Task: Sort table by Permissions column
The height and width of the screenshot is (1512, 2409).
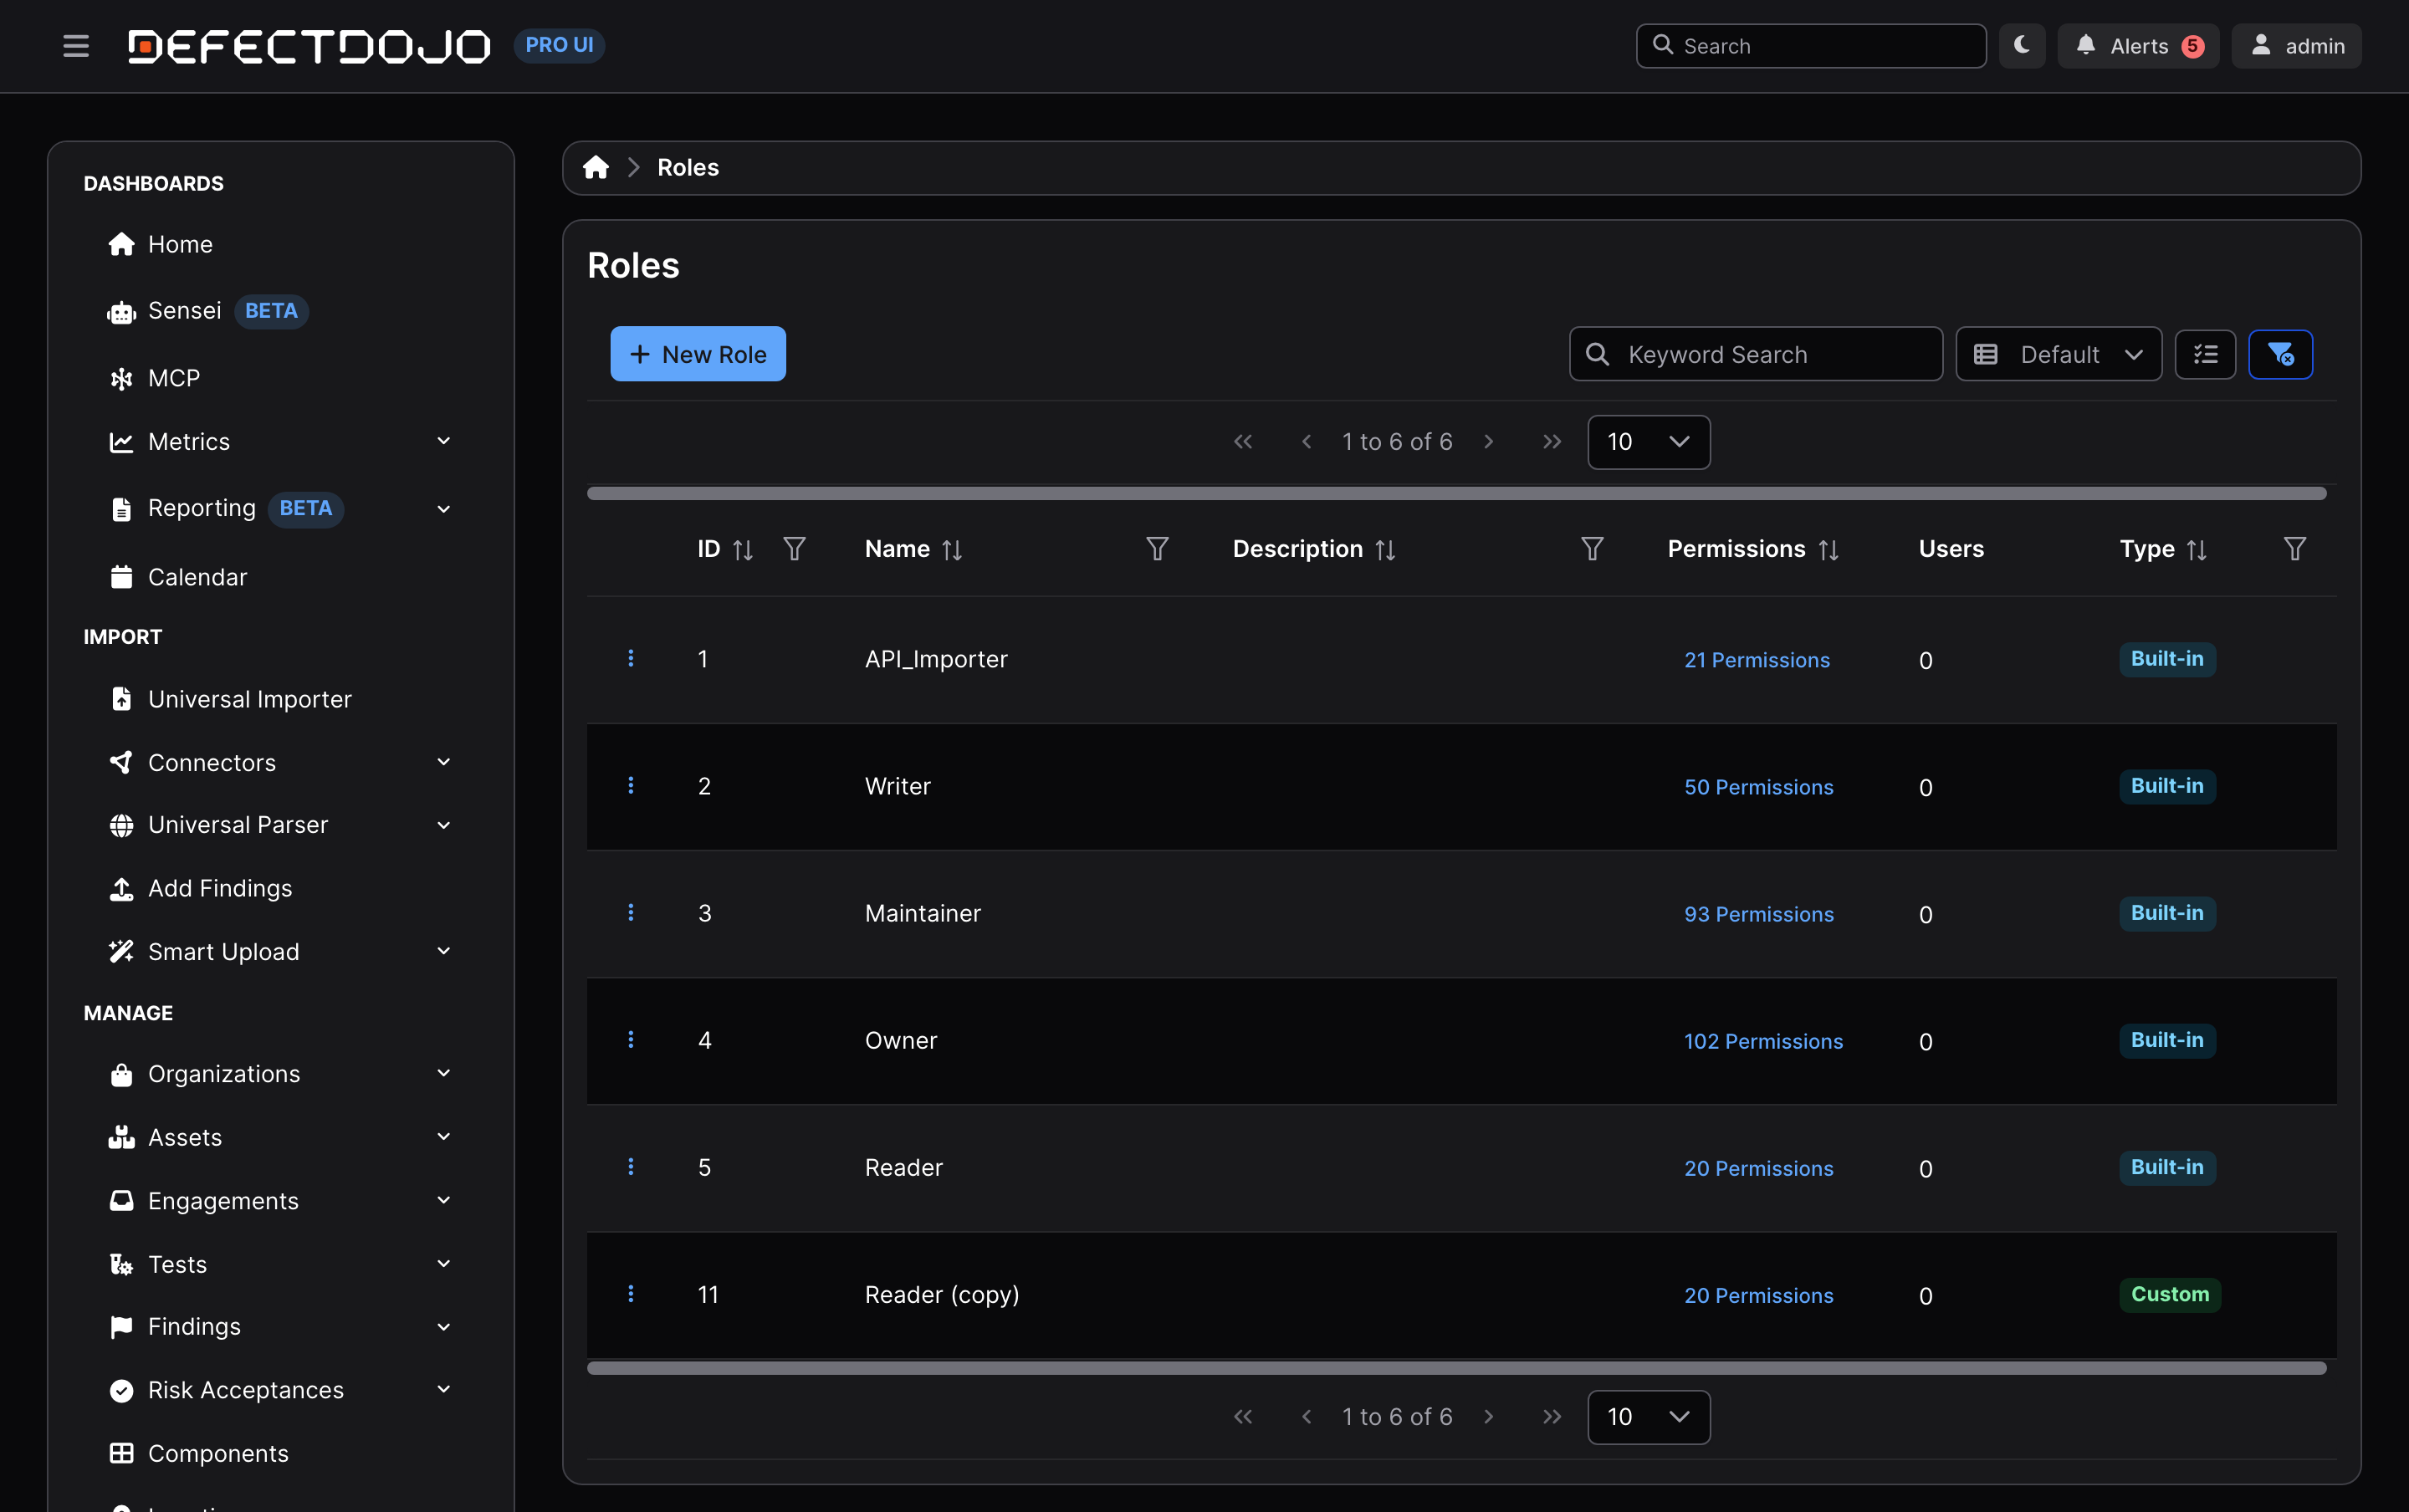Action: (1828, 550)
